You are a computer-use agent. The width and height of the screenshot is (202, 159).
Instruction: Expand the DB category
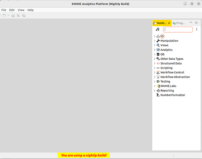click(x=155, y=54)
